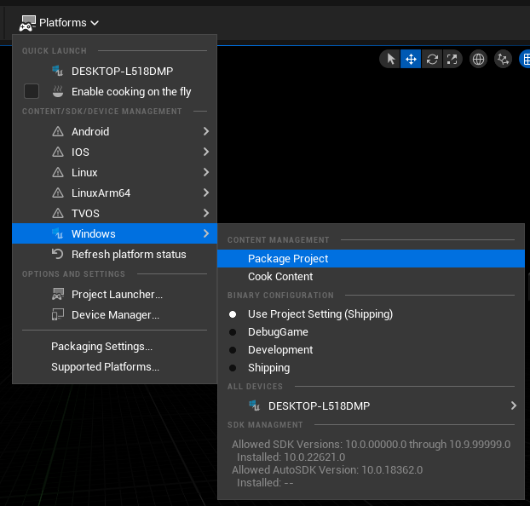
Task: Toggle the Enable cooking on the fly checkbox
Action: (32, 91)
